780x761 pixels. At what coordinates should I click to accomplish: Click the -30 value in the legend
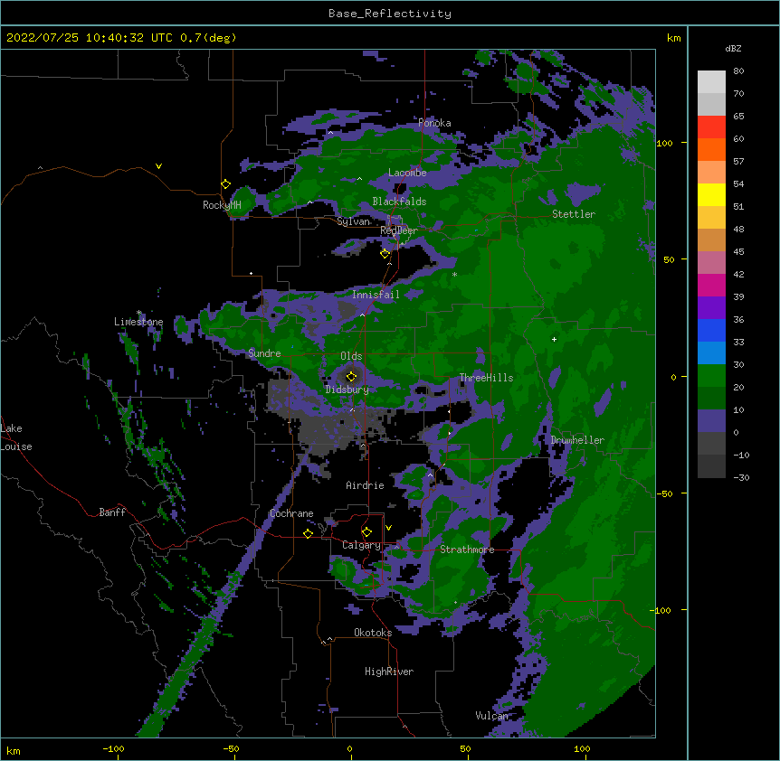tap(741, 477)
